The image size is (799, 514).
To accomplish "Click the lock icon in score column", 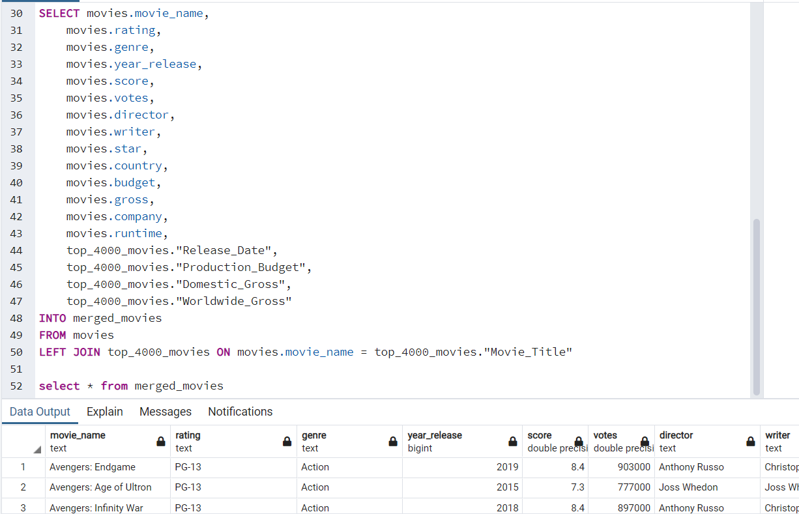I will point(579,442).
